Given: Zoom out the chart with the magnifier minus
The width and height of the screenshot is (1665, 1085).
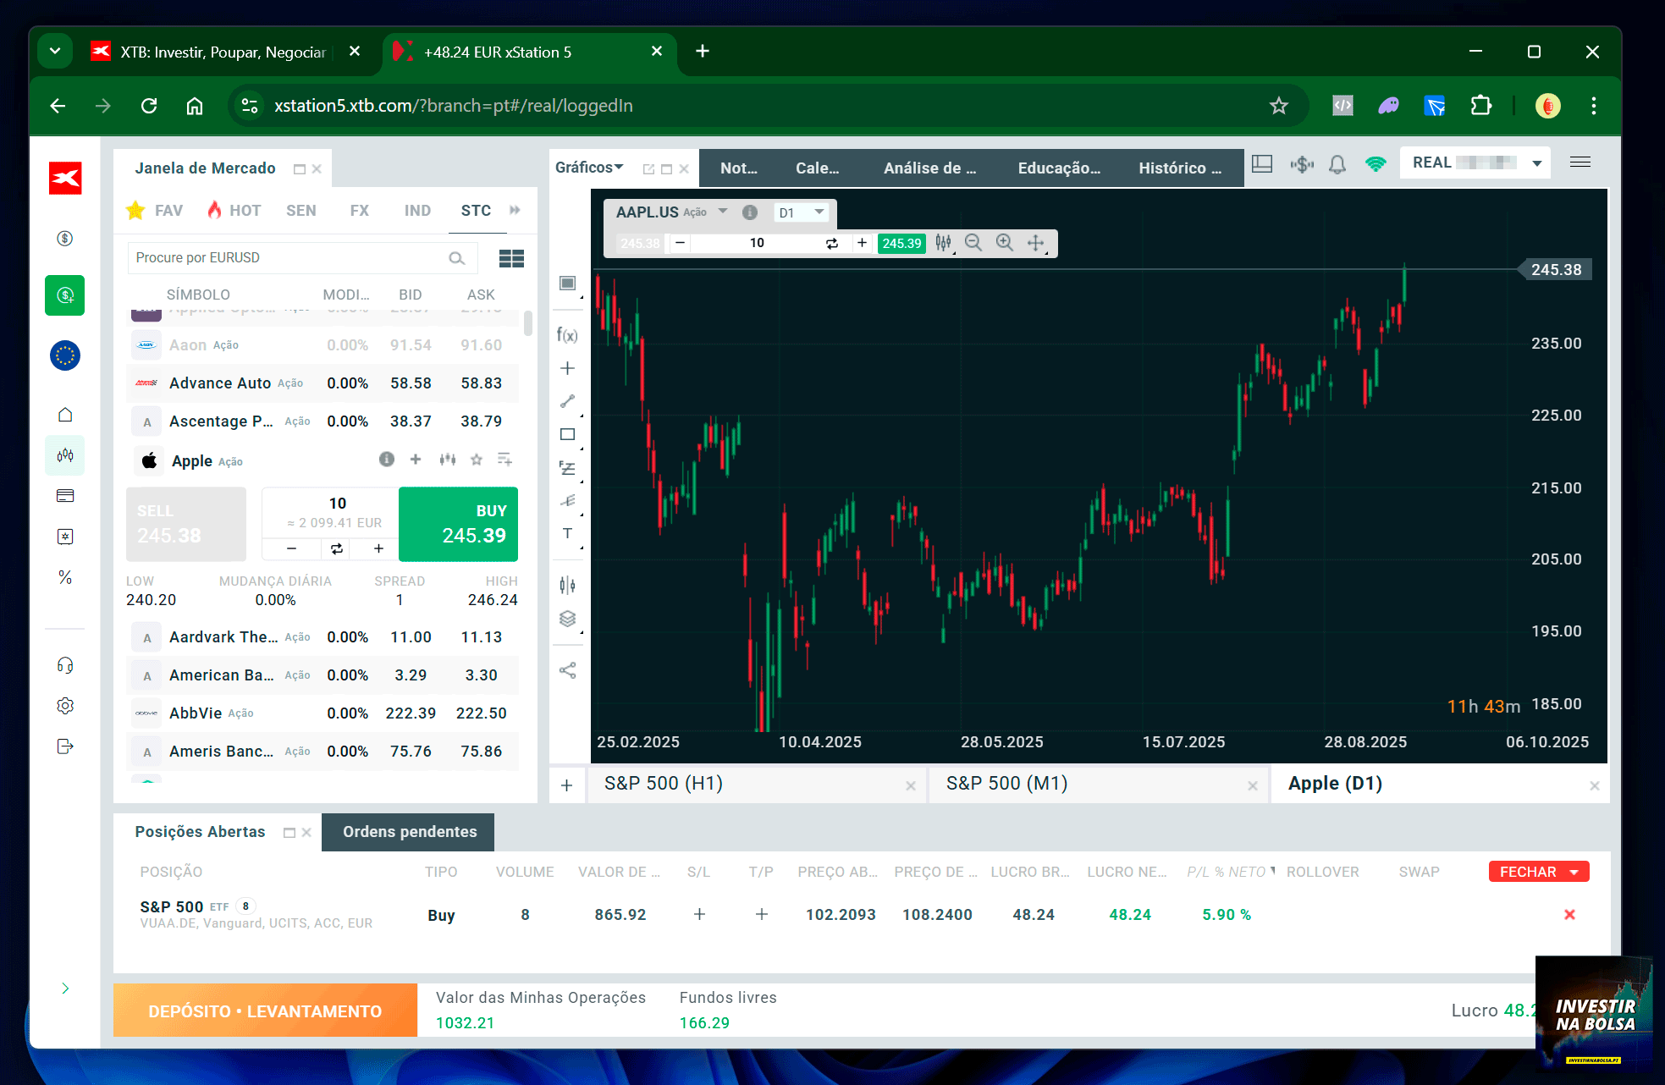Looking at the screenshot, I should (x=973, y=243).
